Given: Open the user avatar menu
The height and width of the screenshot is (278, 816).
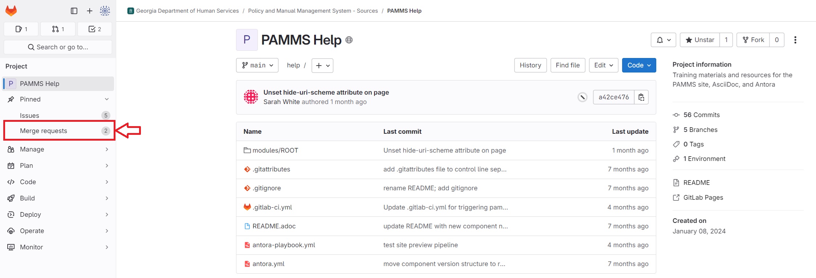Looking at the screenshot, I should click(x=105, y=11).
